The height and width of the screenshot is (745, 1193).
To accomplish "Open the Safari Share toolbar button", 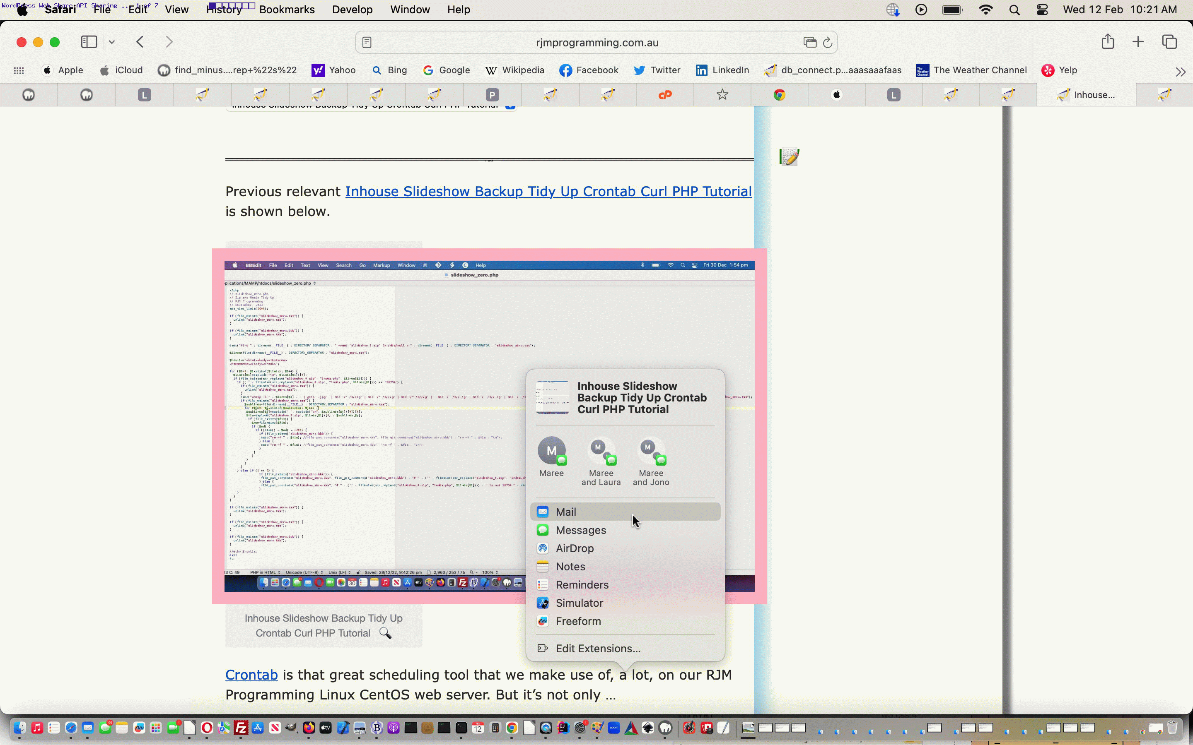I will point(1108,41).
